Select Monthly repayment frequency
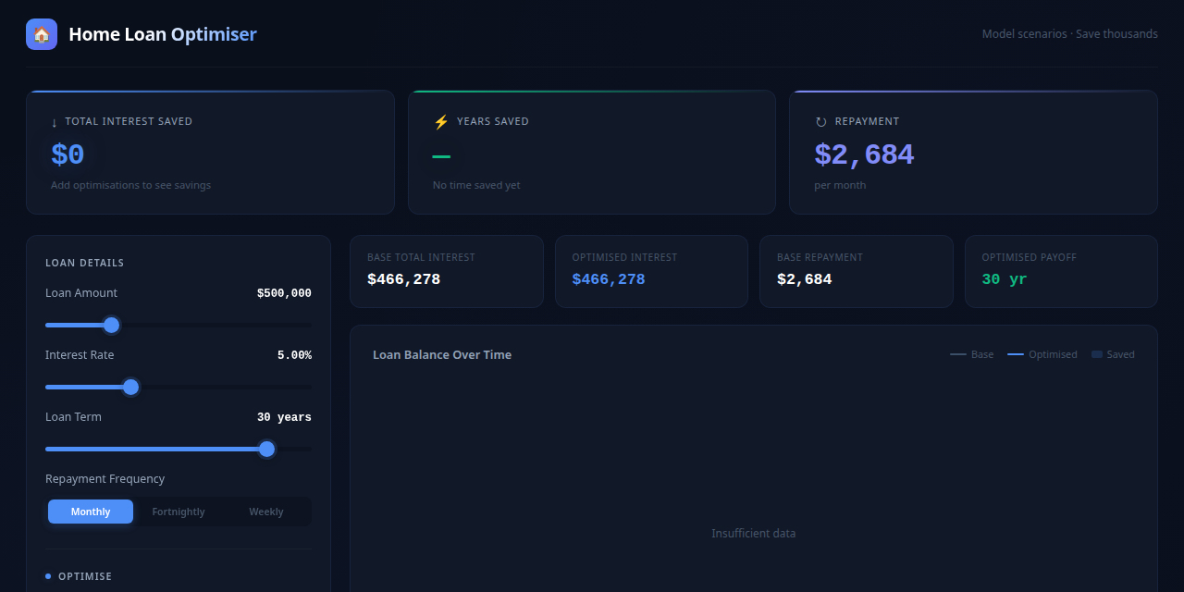 pos(91,512)
